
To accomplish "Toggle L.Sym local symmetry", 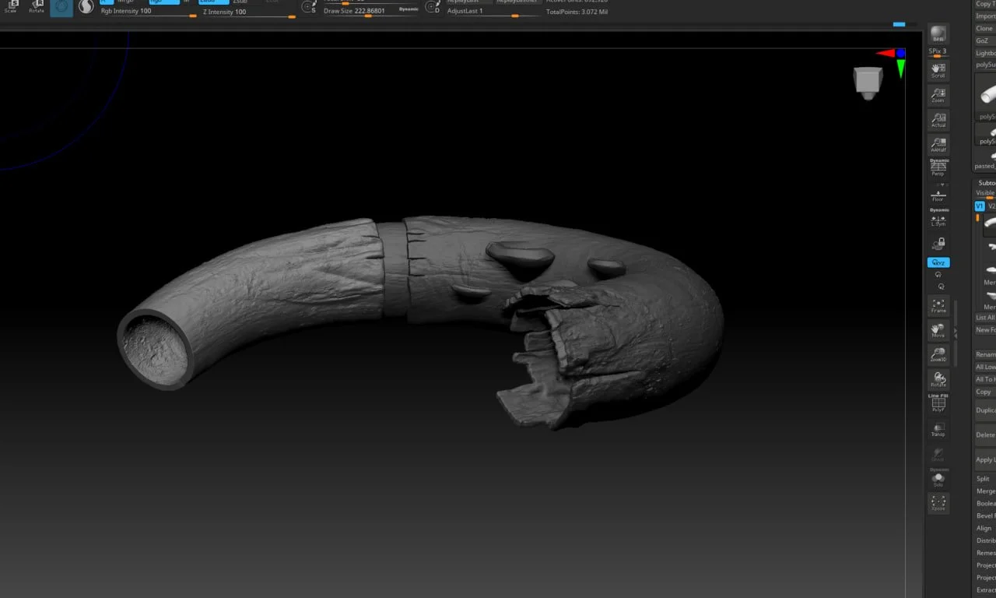I will coord(938,218).
